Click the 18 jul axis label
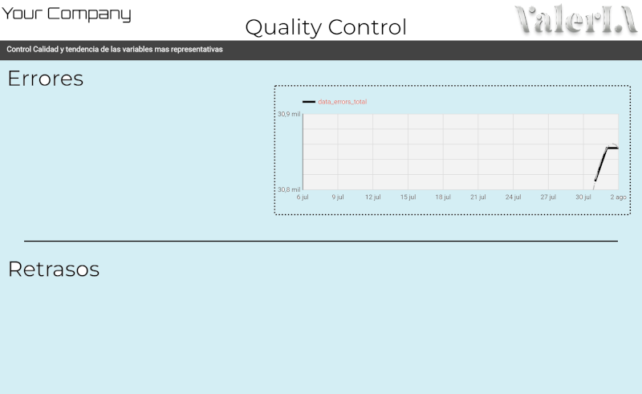This screenshot has width=642, height=394. click(443, 197)
